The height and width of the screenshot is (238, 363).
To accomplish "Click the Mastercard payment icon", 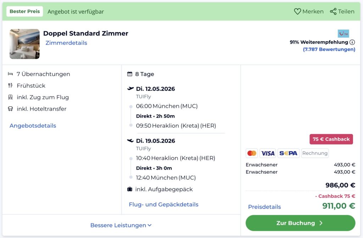I will tap(252, 153).
